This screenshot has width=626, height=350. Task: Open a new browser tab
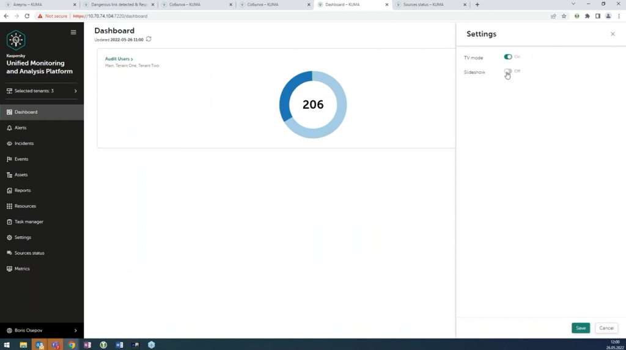click(x=477, y=4)
